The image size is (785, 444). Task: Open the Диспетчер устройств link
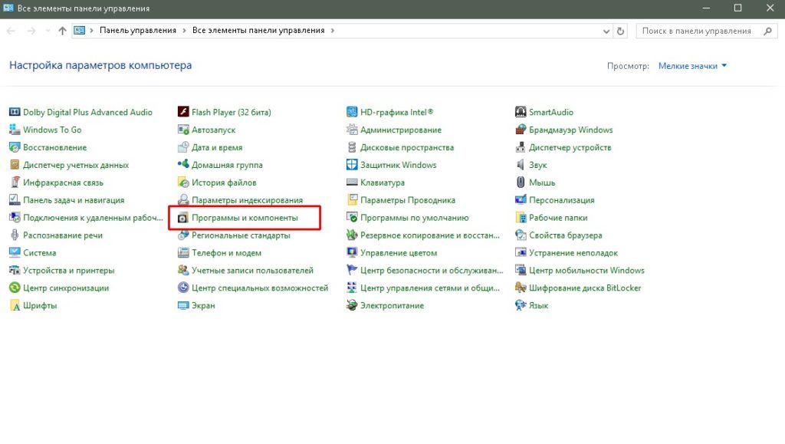(x=570, y=147)
